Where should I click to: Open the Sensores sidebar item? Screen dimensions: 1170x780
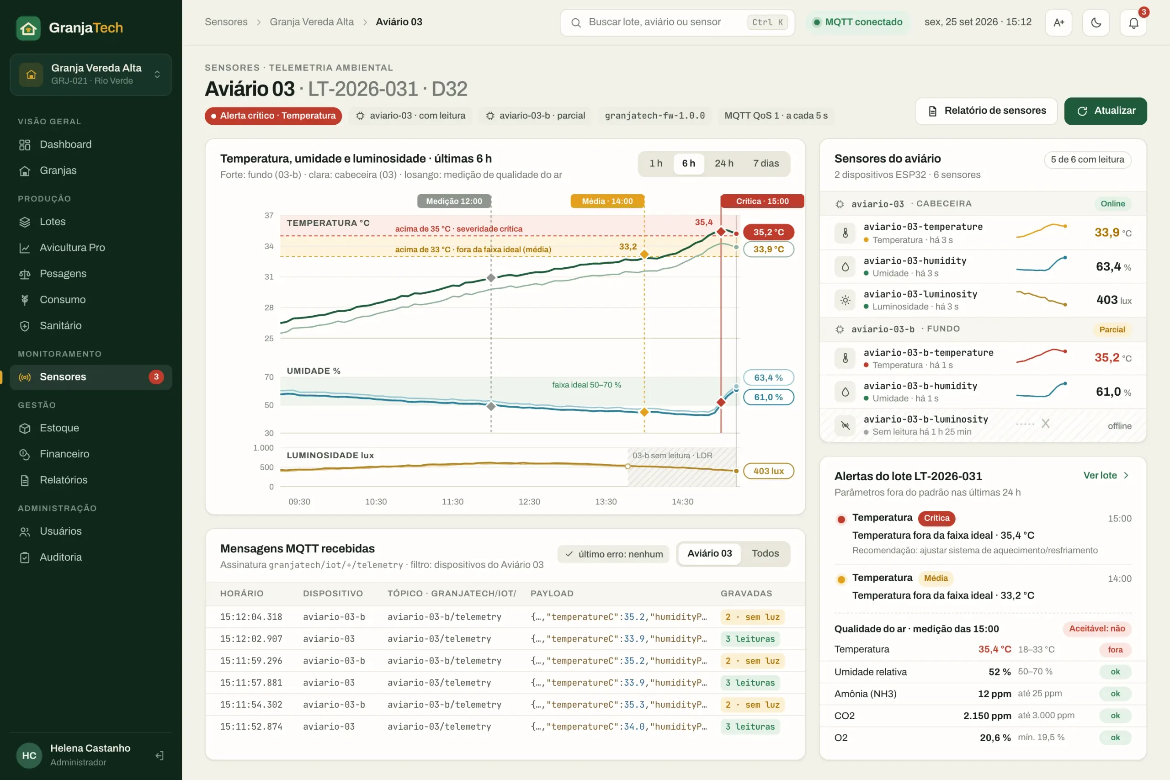91,377
